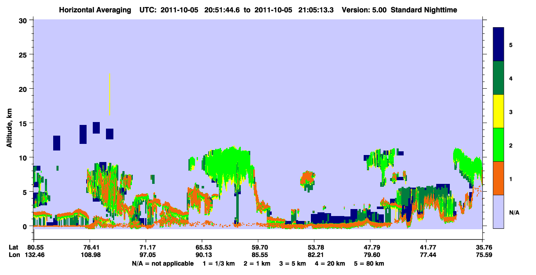Click the orange level 1 color swatch
This screenshot has width=536, height=275.
498,178
